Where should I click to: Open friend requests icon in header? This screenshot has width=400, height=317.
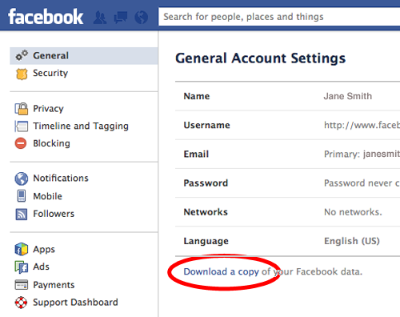pos(100,18)
